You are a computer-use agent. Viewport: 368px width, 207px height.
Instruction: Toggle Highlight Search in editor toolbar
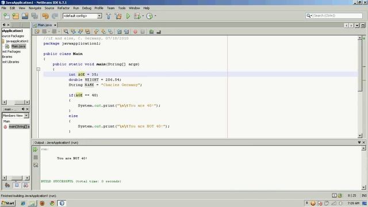click(87, 32)
